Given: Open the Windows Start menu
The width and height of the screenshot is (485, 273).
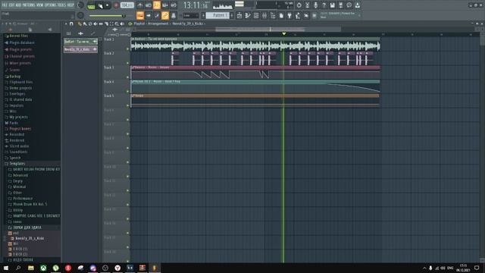Looking at the screenshot, I should tap(6, 268).
